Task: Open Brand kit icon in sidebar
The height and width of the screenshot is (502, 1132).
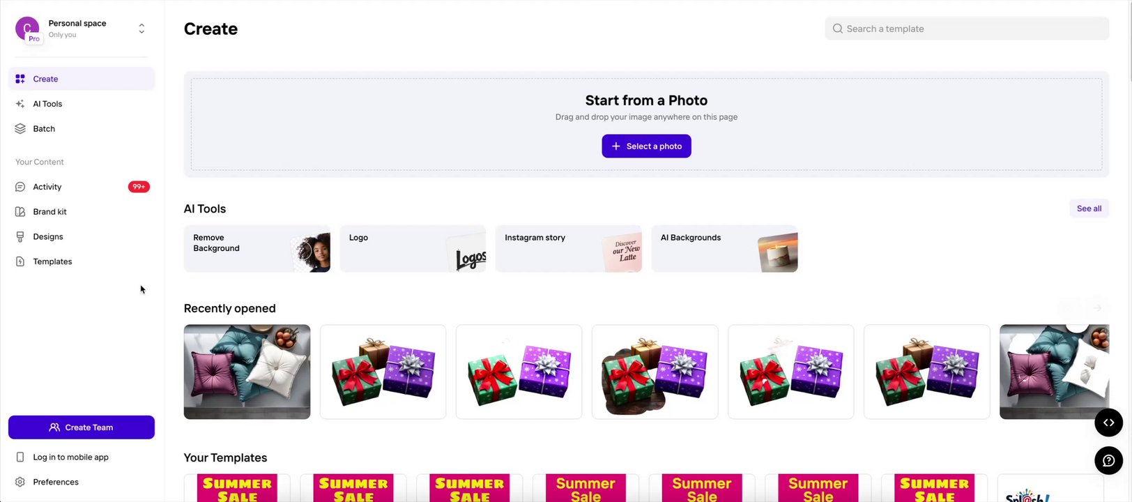Action: [x=20, y=212]
